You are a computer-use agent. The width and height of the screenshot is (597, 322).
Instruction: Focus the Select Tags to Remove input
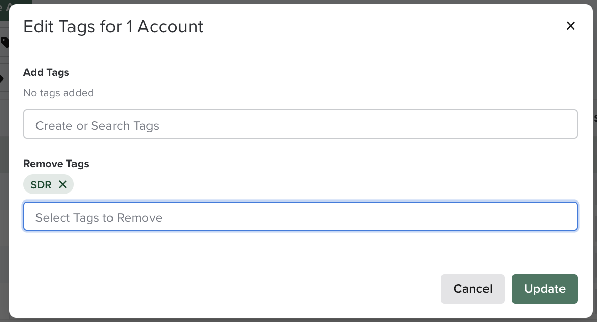300,217
